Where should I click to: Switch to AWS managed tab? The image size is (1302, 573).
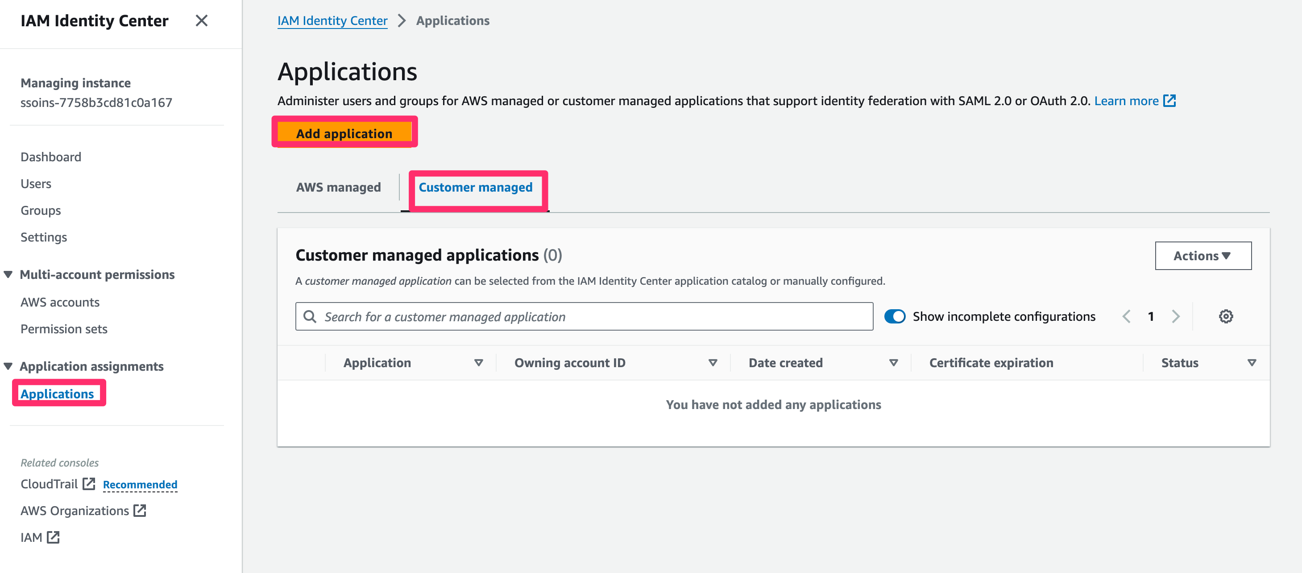338,187
